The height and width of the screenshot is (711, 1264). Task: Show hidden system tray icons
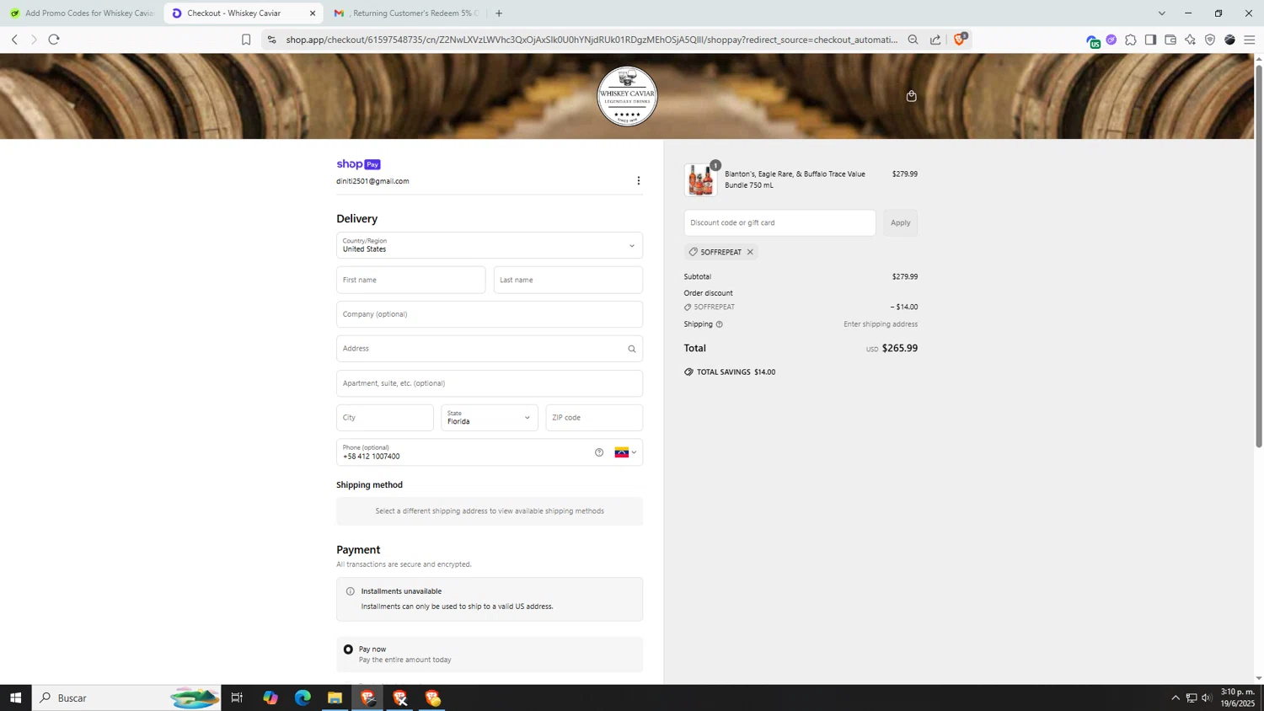pyautogui.click(x=1176, y=698)
